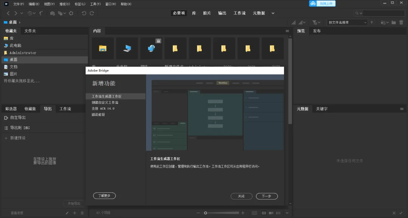Open the 文件(F) menu
The width and height of the screenshot is (408, 218).
[19, 4]
